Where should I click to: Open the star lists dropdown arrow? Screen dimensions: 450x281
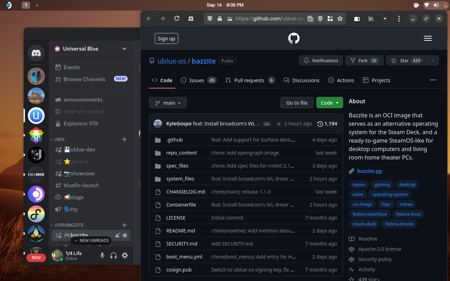pos(433,60)
